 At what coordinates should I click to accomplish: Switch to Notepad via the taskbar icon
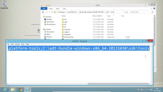pyautogui.click(x=28, y=90)
